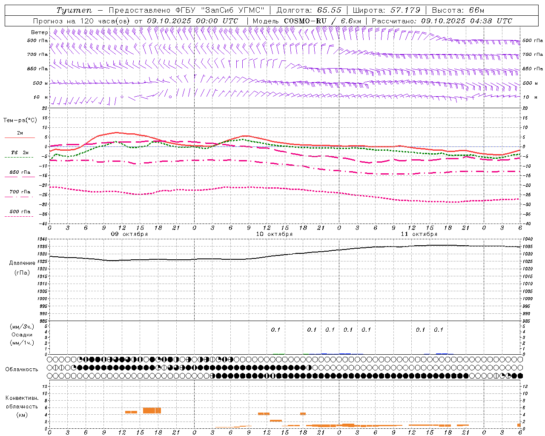This screenshot has height=436, width=545.
Task: Click the 700 гПа temperature legend entry
Action: 20,194
